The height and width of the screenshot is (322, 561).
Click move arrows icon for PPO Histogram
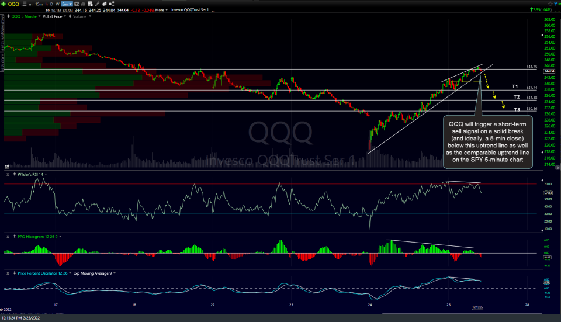pos(15,237)
